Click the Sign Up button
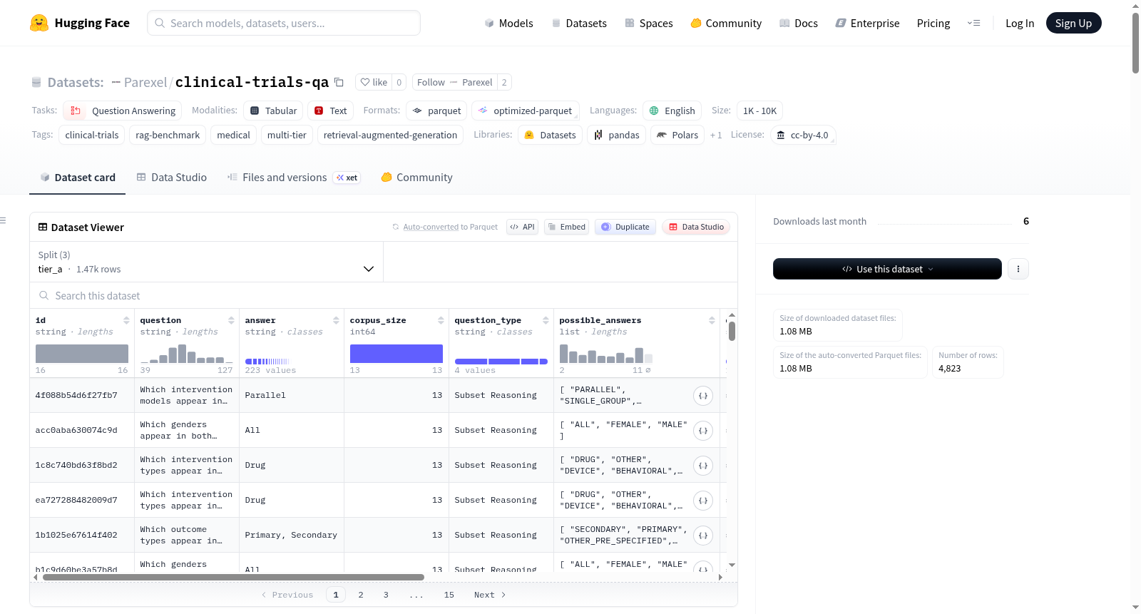The width and height of the screenshot is (1141, 614). click(x=1073, y=23)
